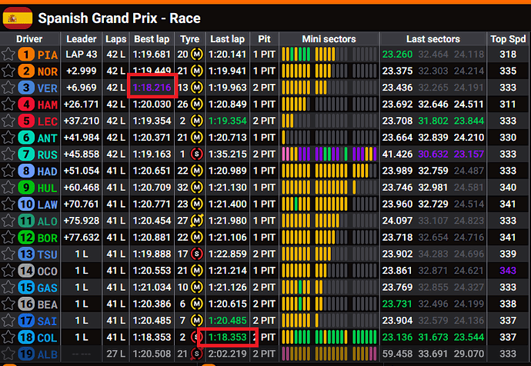Click the Tyre column header
This screenshot has width=531, height=366.
(x=189, y=39)
